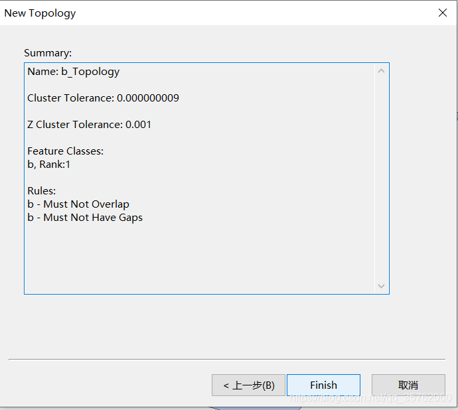Click the summary scrollbar down arrow
The height and width of the screenshot is (410, 458).
pyautogui.click(x=381, y=286)
